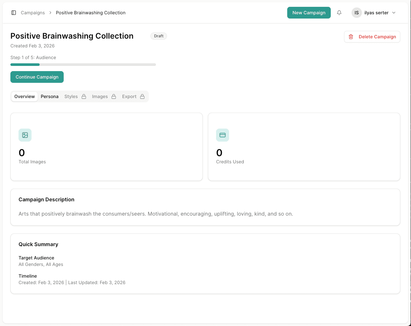The height and width of the screenshot is (326, 411).
Task: Click the Quick Summary heading
Action: 38,244
